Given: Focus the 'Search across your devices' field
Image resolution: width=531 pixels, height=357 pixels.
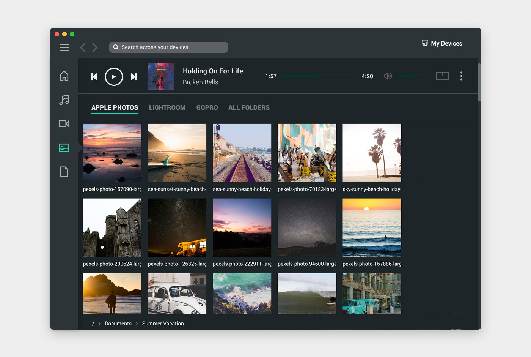Looking at the screenshot, I should (168, 47).
